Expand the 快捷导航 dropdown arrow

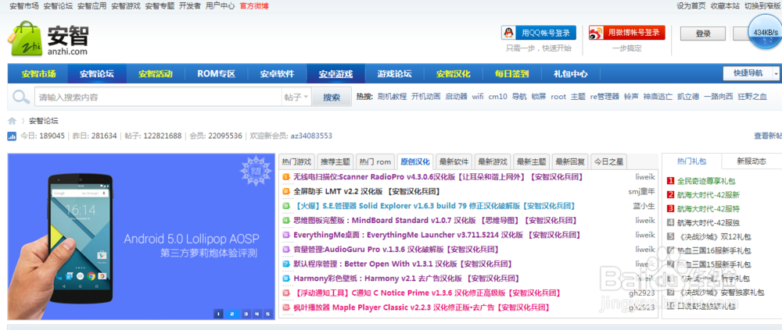(776, 73)
